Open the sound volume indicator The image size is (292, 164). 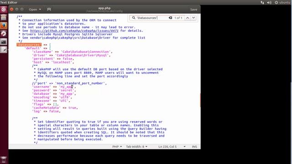(269, 2)
